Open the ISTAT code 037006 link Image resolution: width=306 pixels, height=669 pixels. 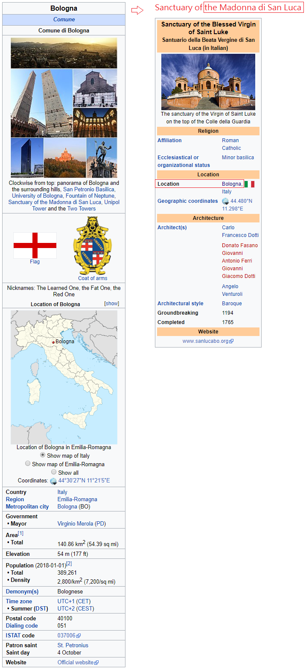[x=67, y=636]
